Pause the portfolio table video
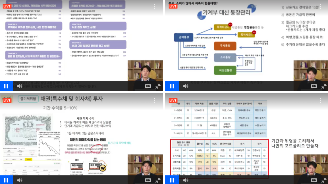The image size is (328, 184). coord(172,180)
